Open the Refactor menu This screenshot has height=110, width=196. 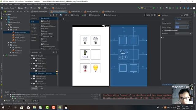click(37, 4)
